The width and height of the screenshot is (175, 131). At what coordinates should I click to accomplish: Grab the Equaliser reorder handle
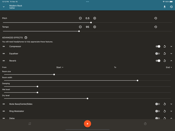point(4,53)
